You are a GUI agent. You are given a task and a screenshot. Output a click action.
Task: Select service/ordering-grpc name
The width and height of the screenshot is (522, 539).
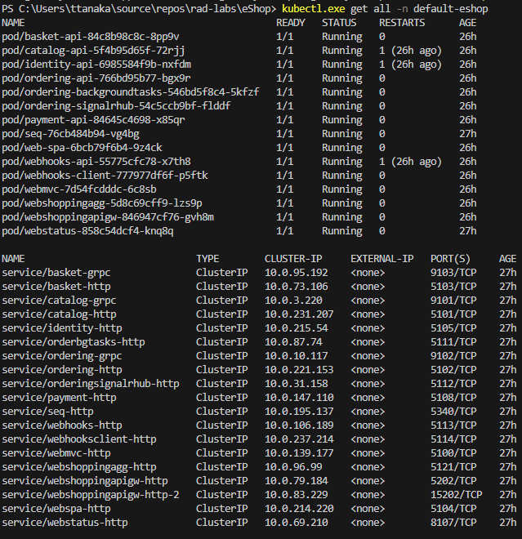tap(62, 356)
